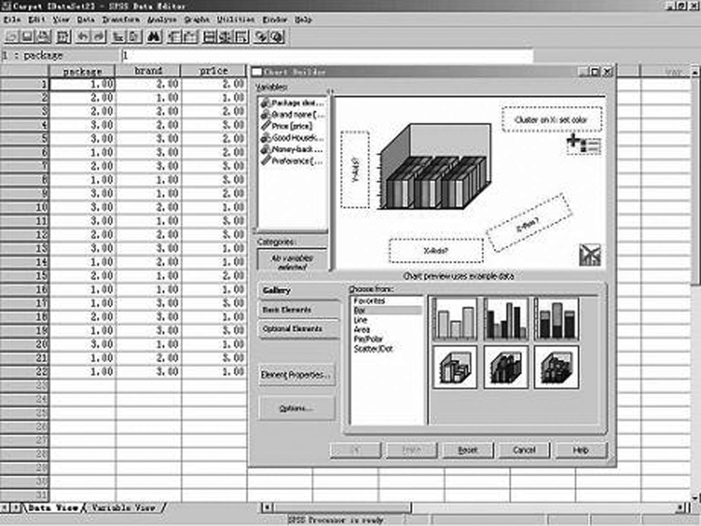Image resolution: width=701 pixels, height=526 pixels.
Task: Click the Cluster on X set color zone
Action: [552, 120]
